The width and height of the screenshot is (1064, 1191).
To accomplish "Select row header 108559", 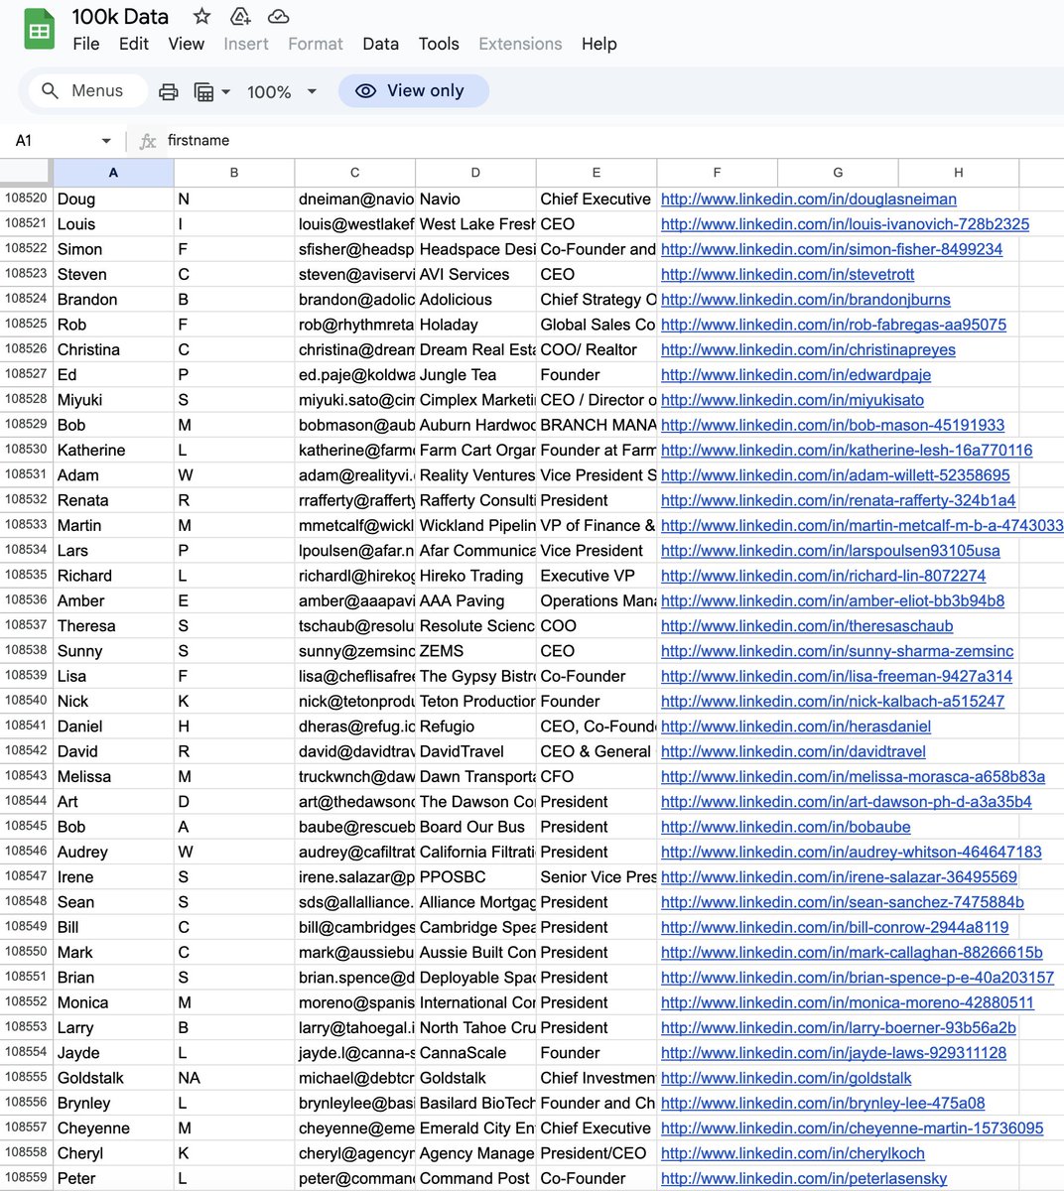I will (x=26, y=1178).
